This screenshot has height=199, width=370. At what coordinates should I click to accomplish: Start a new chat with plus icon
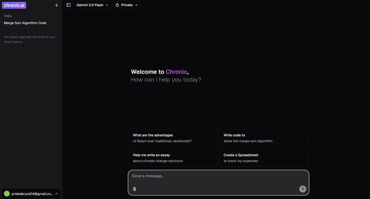(x=56, y=5)
